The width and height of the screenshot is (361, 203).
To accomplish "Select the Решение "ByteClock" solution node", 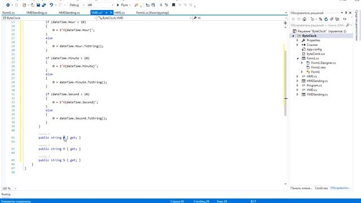I will tap(319, 31).
